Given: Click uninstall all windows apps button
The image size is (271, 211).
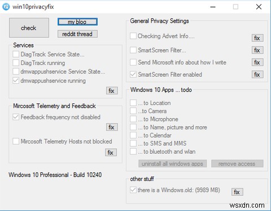Looking at the screenshot, I should [x=173, y=163].
